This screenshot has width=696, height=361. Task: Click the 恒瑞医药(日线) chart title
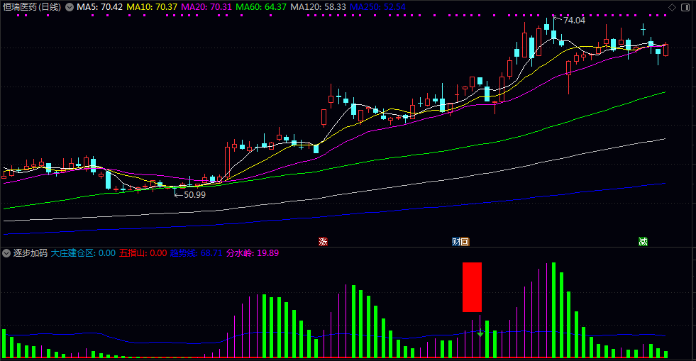(x=32, y=7)
